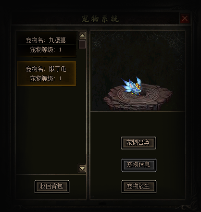
Task: Click the empty panel area above 宠物召唤
Action: (x=138, y=124)
